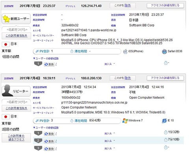Exclude IP 180.0.200.130 via 除外 link
The height and width of the screenshot is (156, 189).
(128, 78)
